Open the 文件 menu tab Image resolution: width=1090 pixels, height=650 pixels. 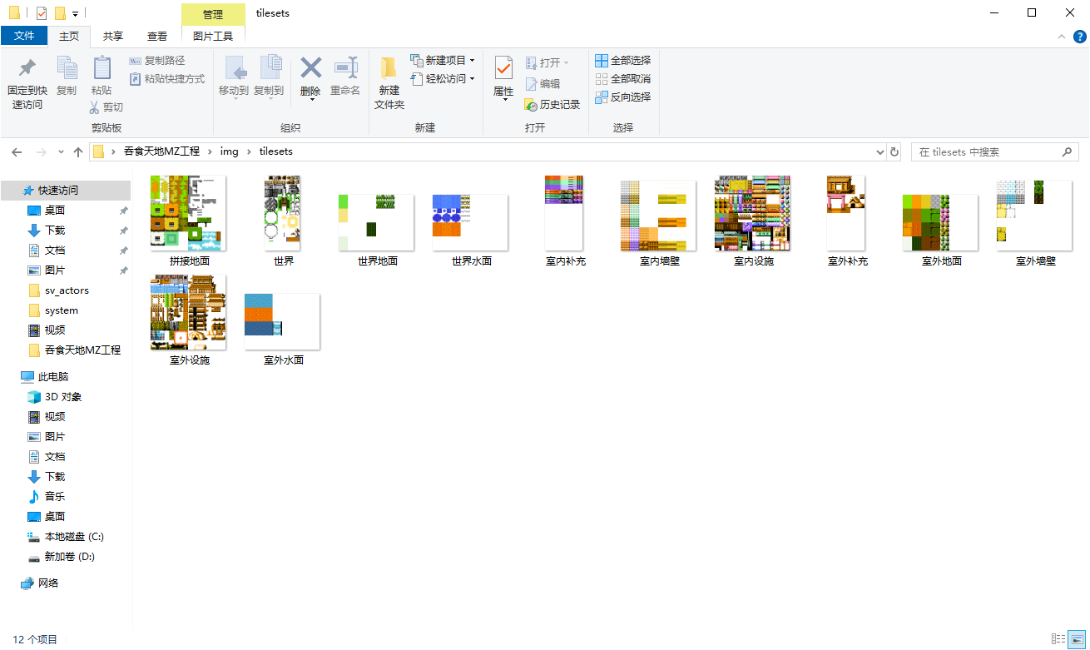coord(24,36)
